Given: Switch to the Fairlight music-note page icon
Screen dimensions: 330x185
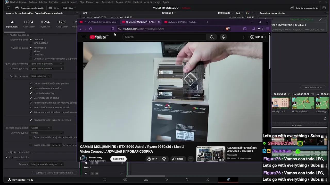Looking at the screenshot, I should coord(208,180).
